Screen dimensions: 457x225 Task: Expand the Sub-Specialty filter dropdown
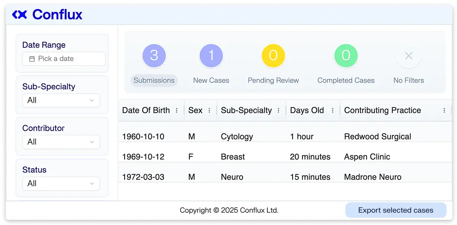pyautogui.click(x=61, y=100)
